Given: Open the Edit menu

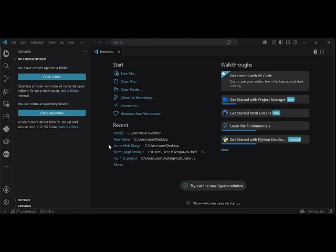Looking at the screenshot, I should tap(24, 43).
